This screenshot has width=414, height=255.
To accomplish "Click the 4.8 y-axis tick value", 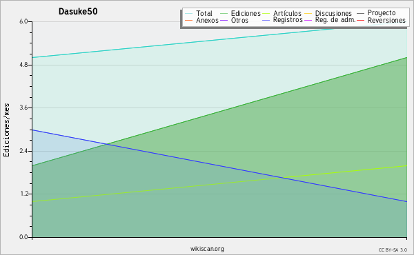I will [x=23, y=65].
